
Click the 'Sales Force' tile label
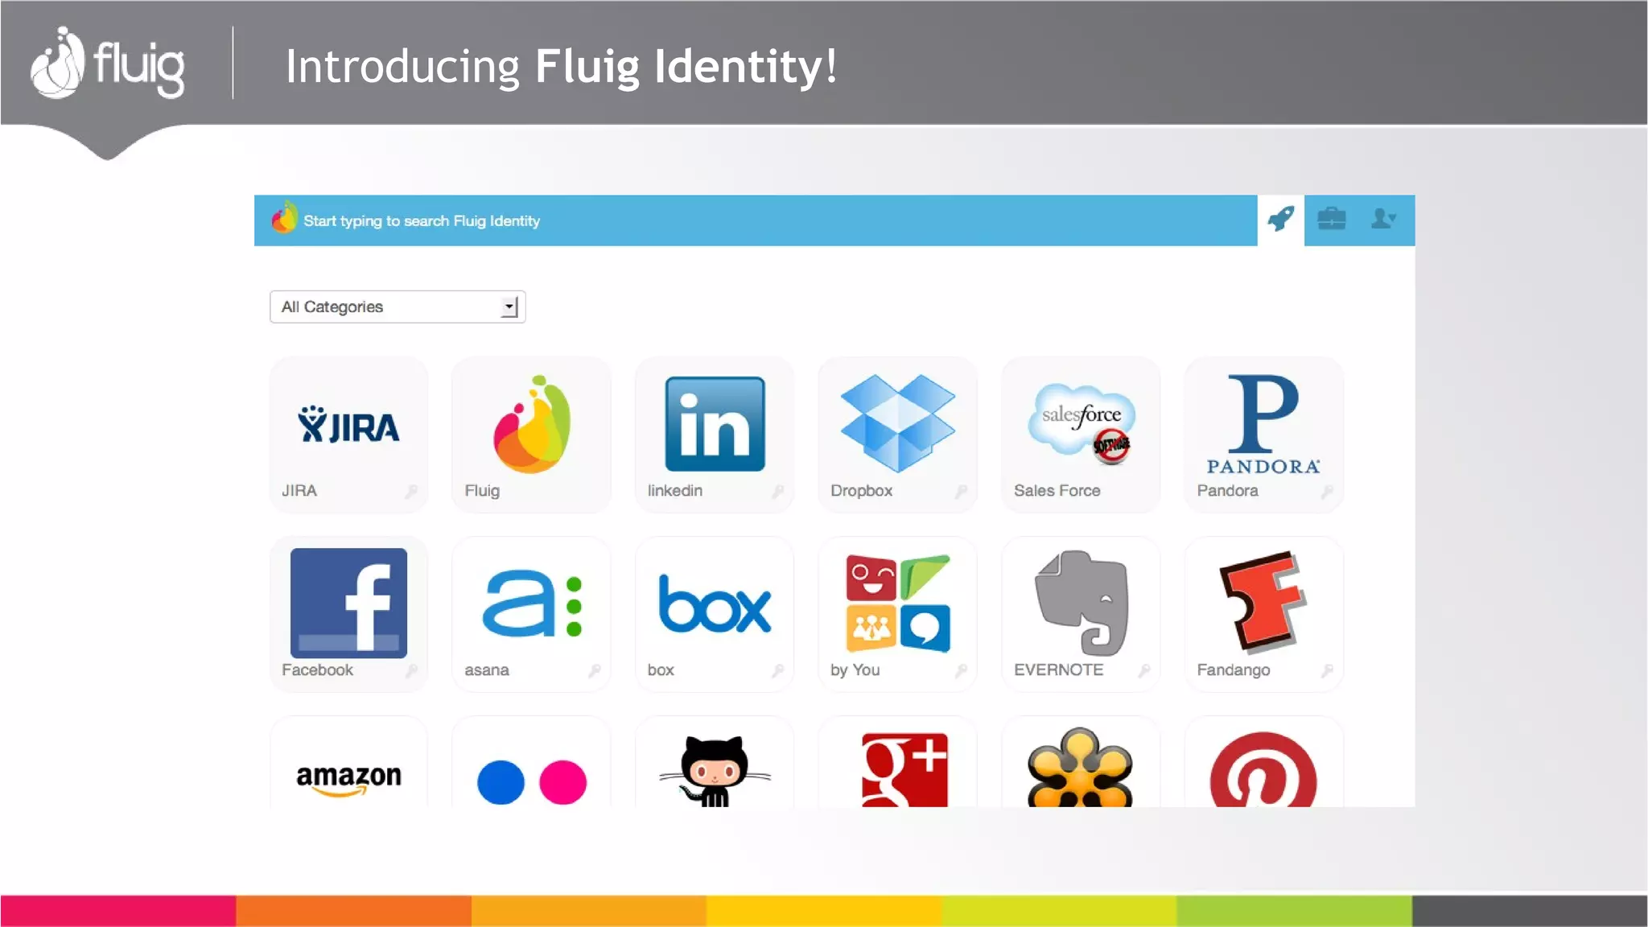tap(1057, 491)
